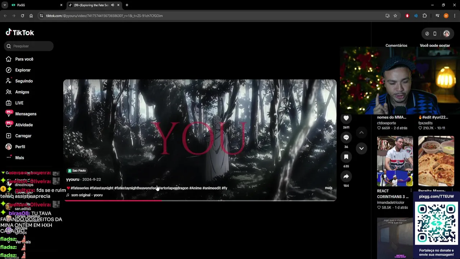Image resolution: width=460 pixels, height=259 pixels.
Task: Click the Sao Paulo location tag
Action: tap(77, 171)
